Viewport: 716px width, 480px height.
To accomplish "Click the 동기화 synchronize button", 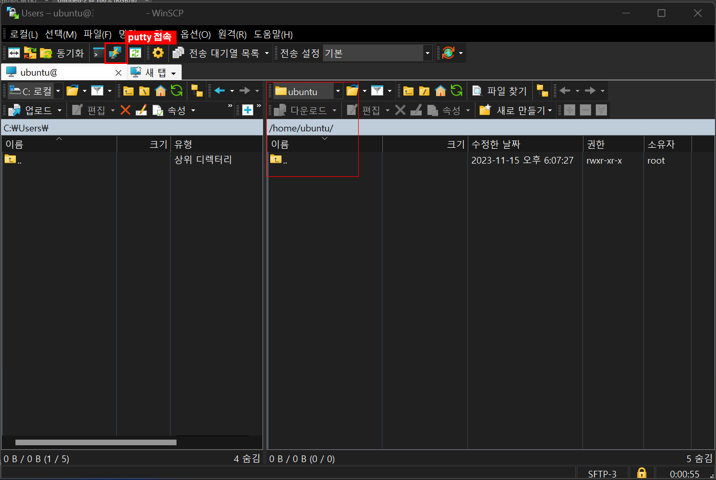I will pyautogui.click(x=61, y=53).
